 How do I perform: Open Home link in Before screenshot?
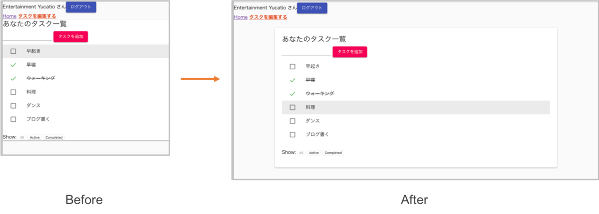[x=9, y=16]
